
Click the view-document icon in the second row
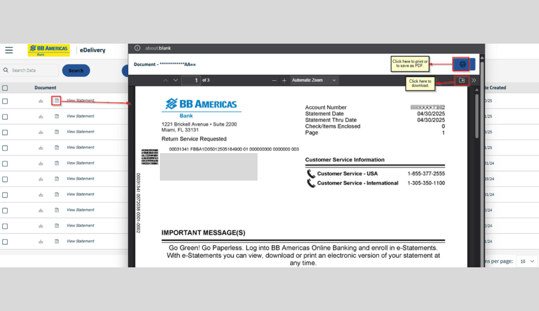coord(57,117)
